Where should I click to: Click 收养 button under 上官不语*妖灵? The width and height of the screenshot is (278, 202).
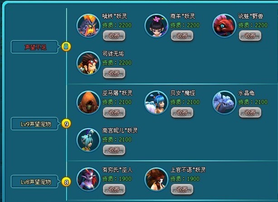(x=182, y=189)
